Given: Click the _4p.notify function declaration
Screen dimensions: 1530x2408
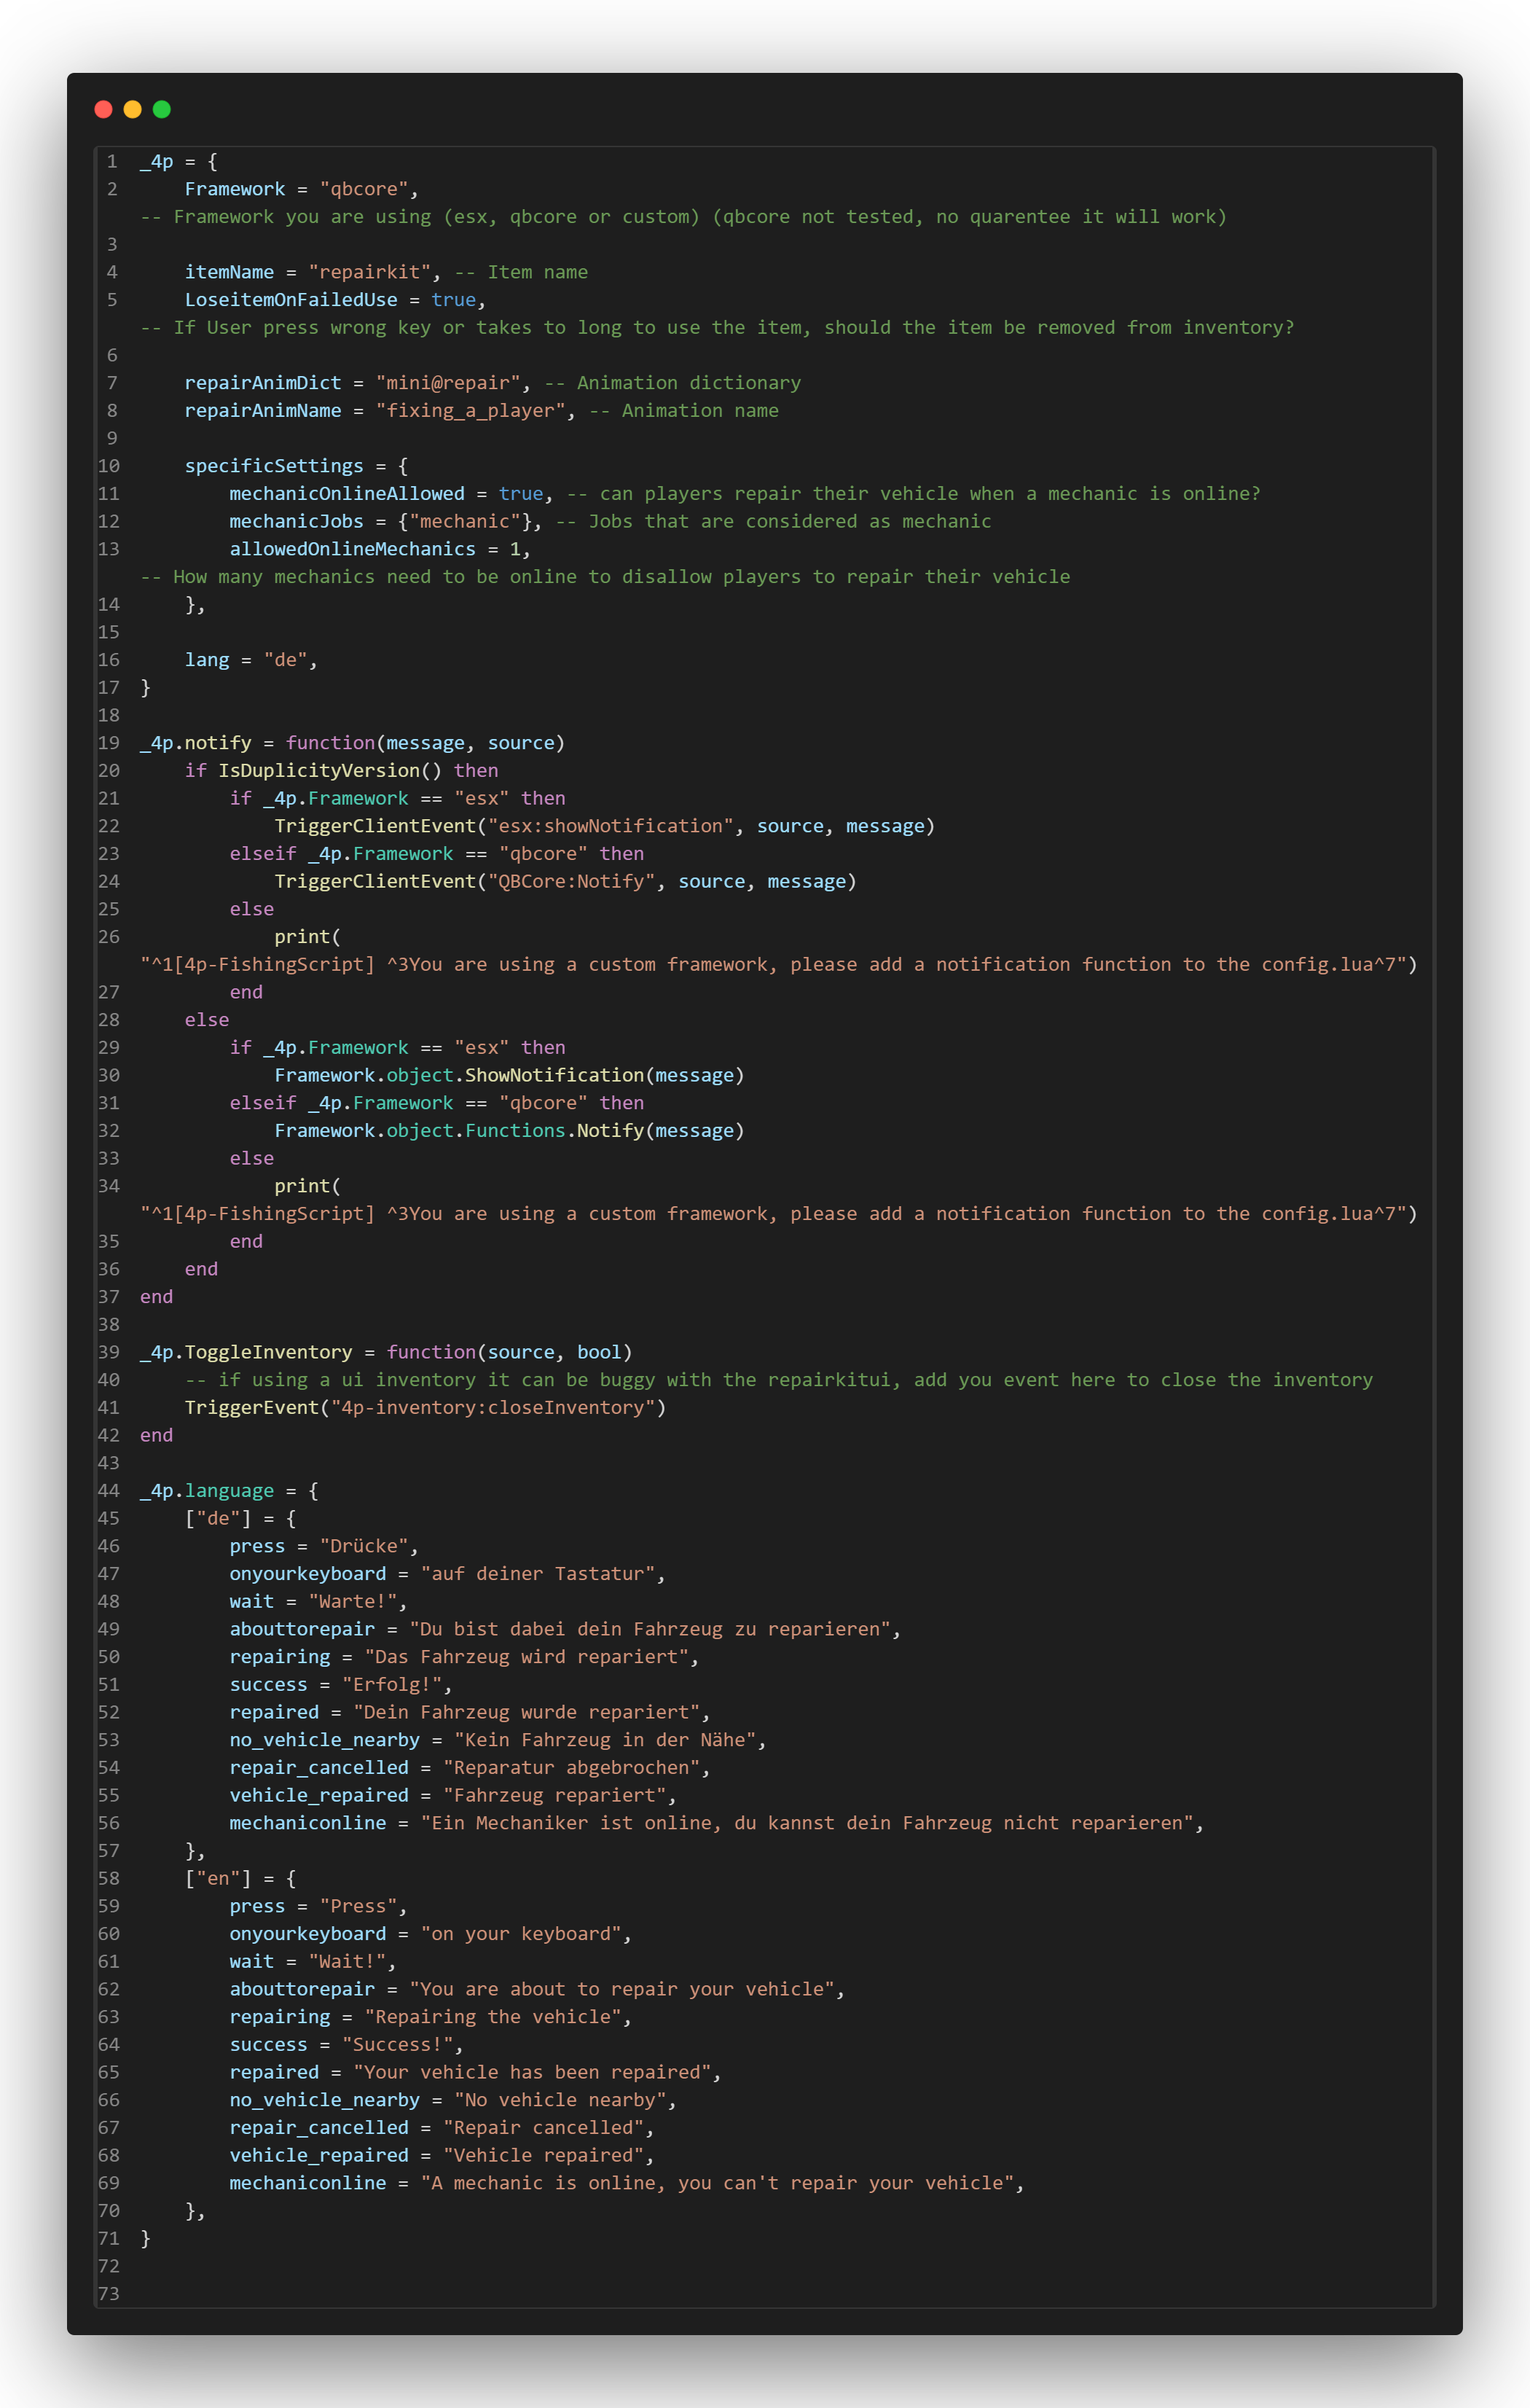Looking at the screenshot, I should tap(352, 743).
